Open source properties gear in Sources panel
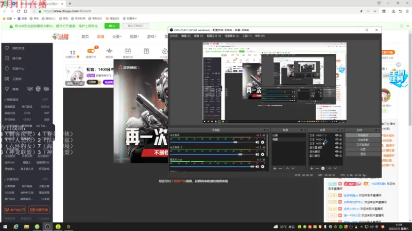Viewport: 412px width, 231px height. 323,168
